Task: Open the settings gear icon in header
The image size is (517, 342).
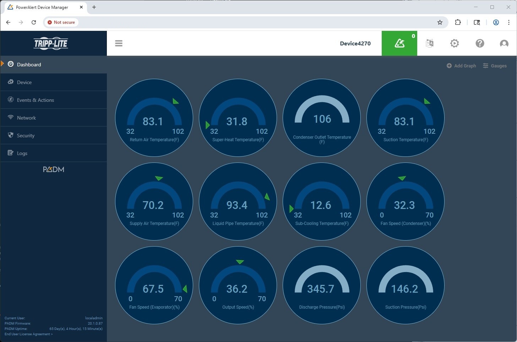Action: pyautogui.click(x=455, y=43)
